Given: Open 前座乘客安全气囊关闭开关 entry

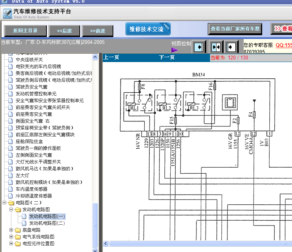Looking at the screenshot, I should (x=43, y=107).
